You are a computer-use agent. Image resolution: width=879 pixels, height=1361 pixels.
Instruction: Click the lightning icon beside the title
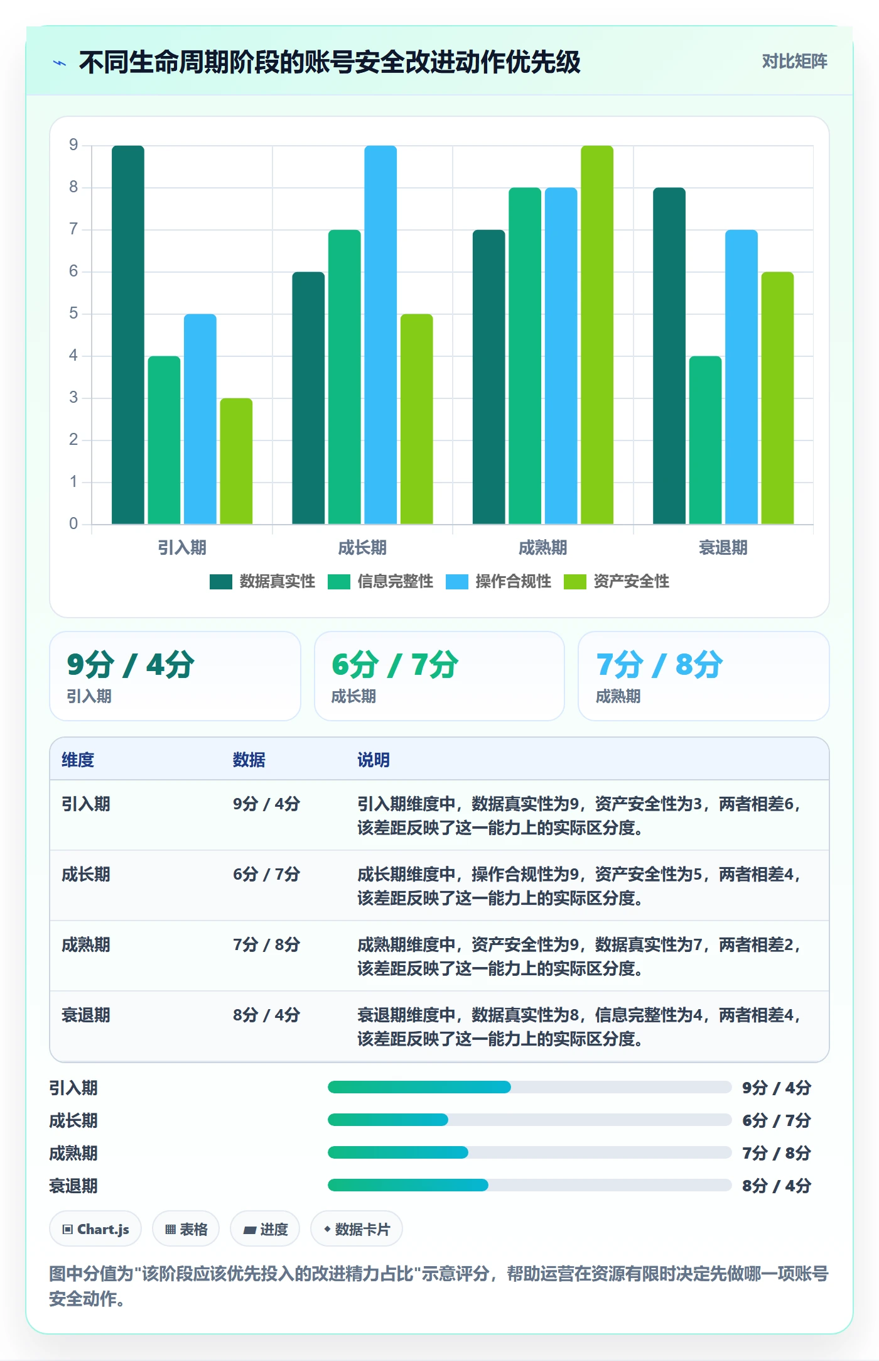pos(60,63)
